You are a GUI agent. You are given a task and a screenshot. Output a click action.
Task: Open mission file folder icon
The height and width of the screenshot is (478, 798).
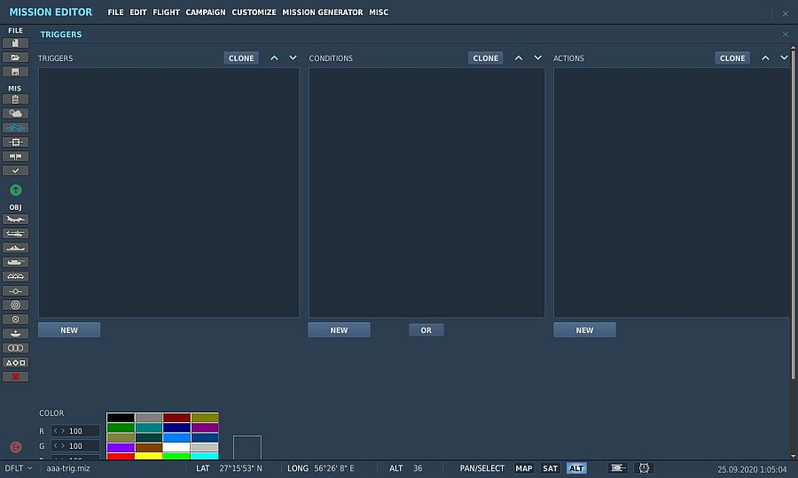pyautogui.click(x=15, y=58)
